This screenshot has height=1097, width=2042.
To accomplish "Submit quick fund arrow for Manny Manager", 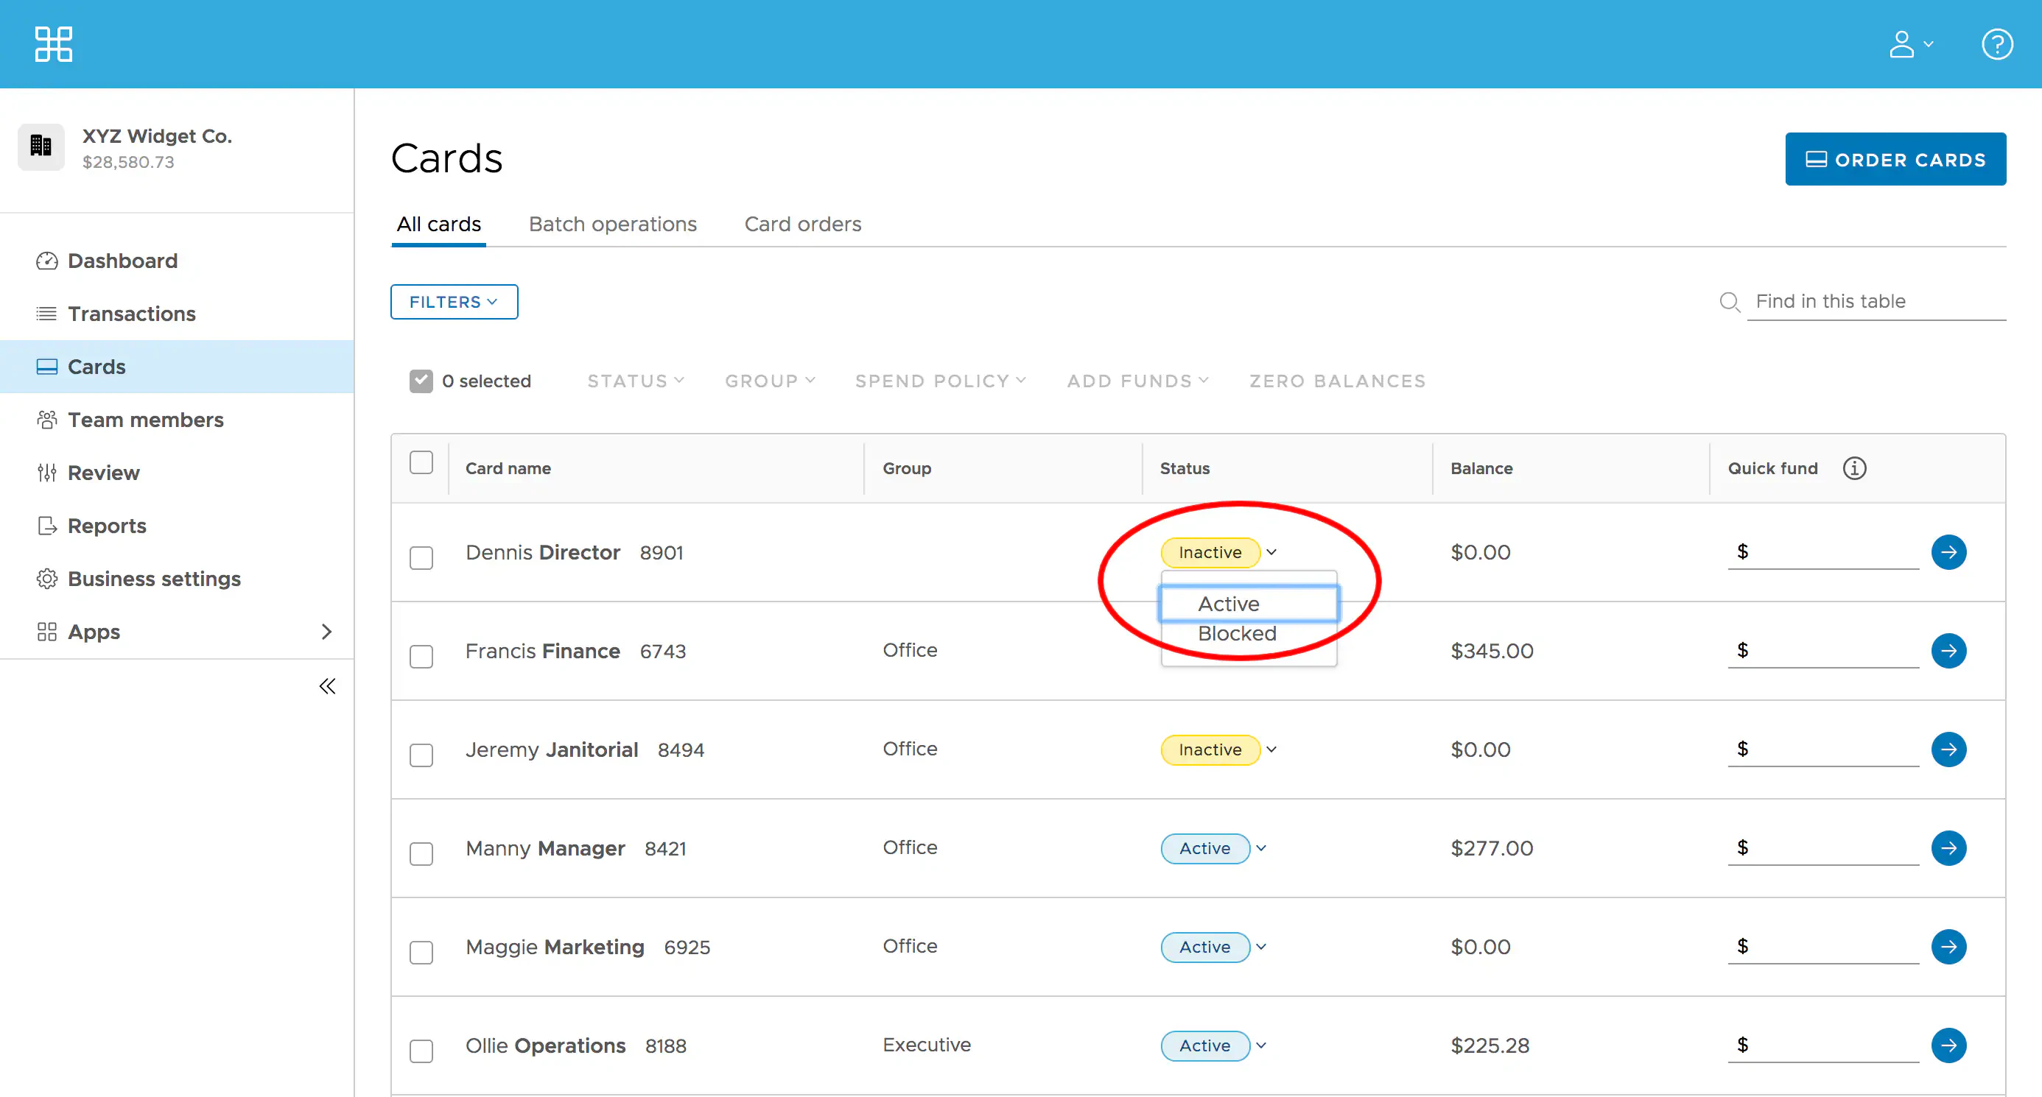I will coord(1948,848).
